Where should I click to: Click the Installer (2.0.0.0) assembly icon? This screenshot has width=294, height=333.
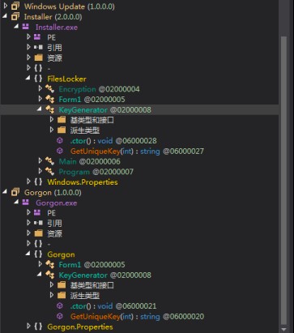(15, 16)
